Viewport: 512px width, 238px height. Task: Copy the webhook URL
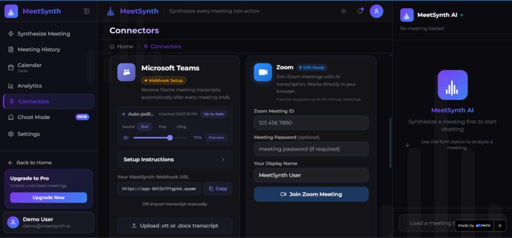click(x=218, y=189)
